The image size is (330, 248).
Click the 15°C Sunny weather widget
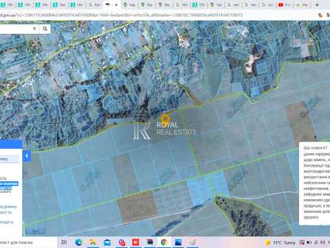coord(280,242)
